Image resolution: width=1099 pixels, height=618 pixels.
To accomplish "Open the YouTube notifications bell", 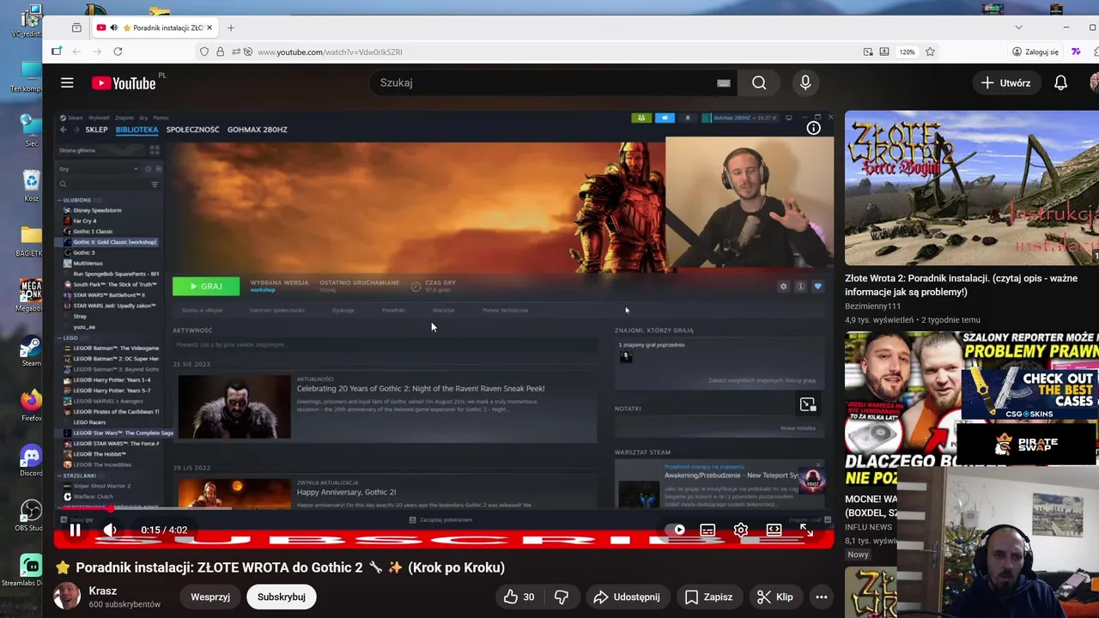I will (1060, 82).
